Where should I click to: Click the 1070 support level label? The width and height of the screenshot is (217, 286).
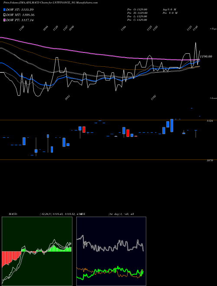point(210,161)
